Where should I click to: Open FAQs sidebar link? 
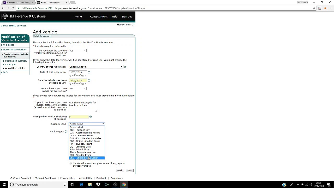(x=6, y=72)
